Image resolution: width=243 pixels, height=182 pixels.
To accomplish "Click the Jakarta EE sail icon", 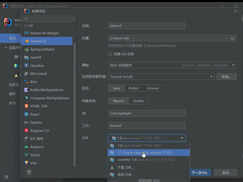I will click(27, 41).
